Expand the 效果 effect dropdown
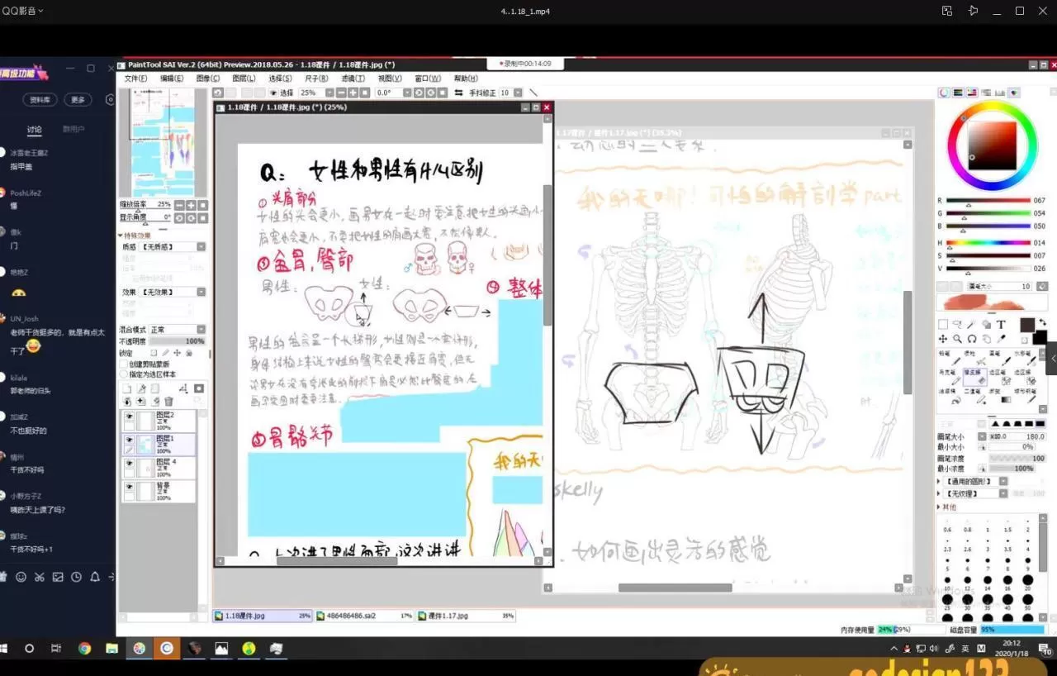 (x=173, y=292)
